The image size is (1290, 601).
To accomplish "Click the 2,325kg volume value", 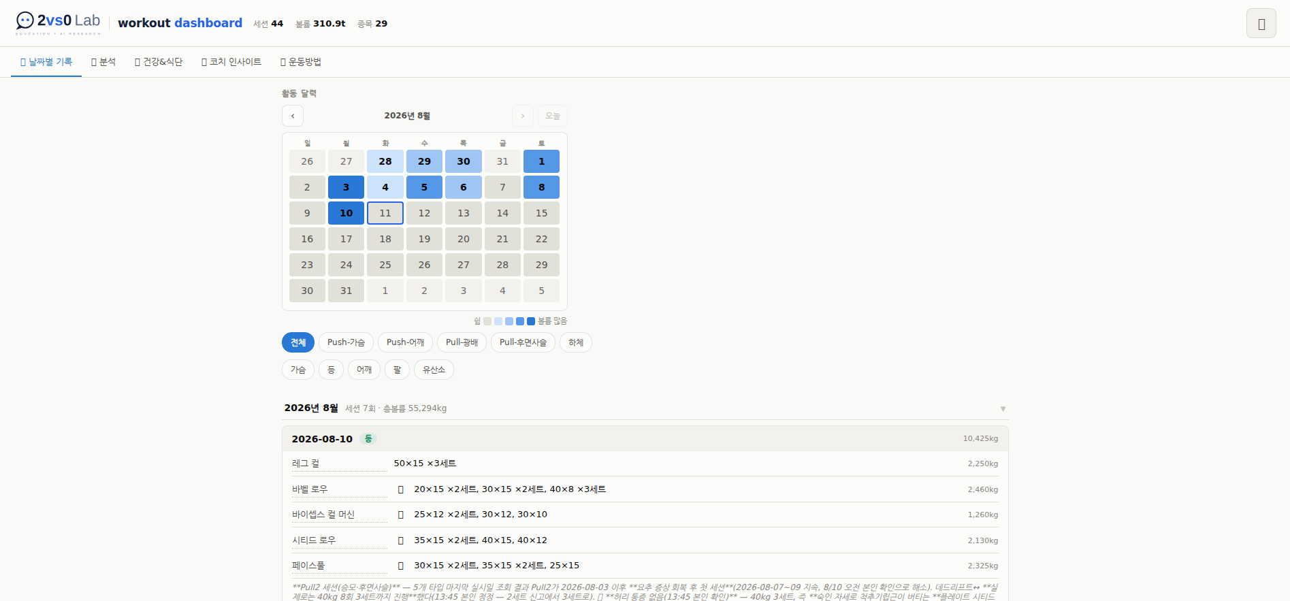I will pos(983,566).
